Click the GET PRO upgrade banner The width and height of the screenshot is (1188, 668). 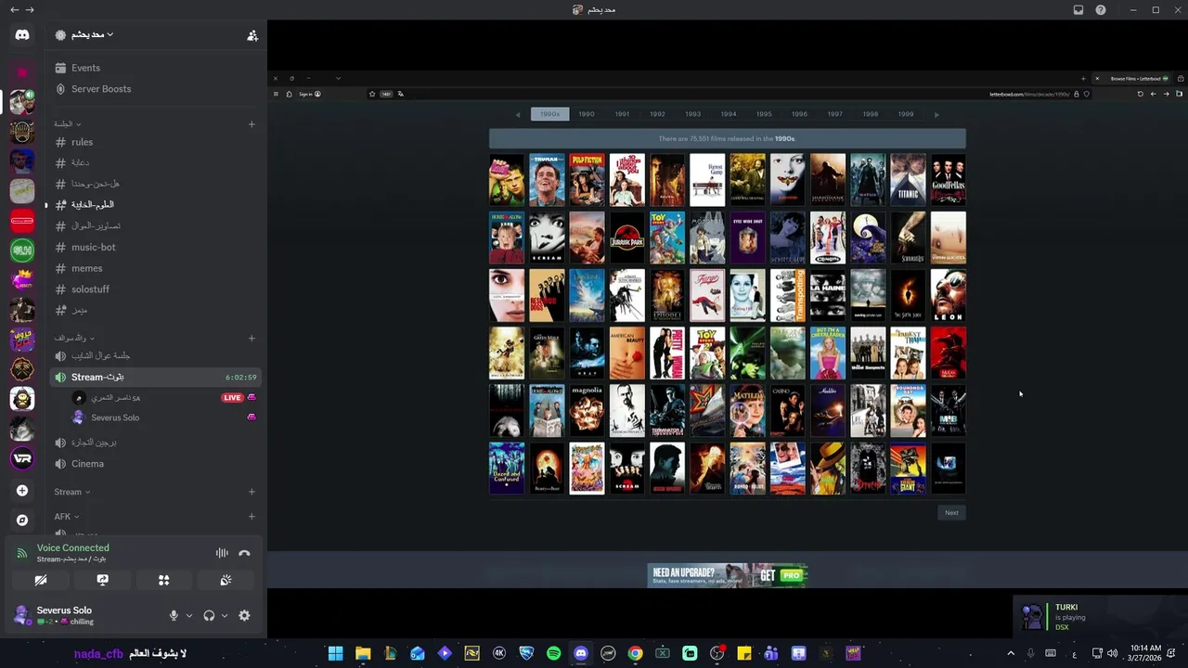pyautogui.click(x=727, y=575)
